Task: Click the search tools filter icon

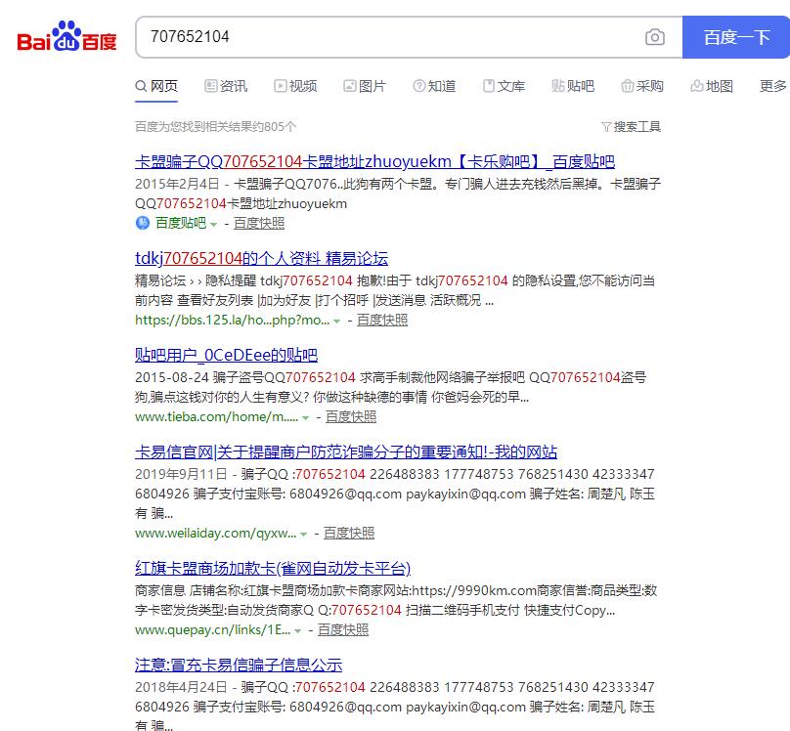Action: [606, 126]
